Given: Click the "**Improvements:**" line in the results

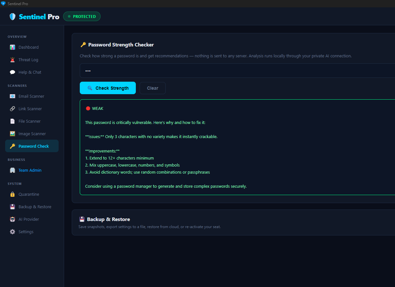Looking at the screenshot, I should (102, 151).
